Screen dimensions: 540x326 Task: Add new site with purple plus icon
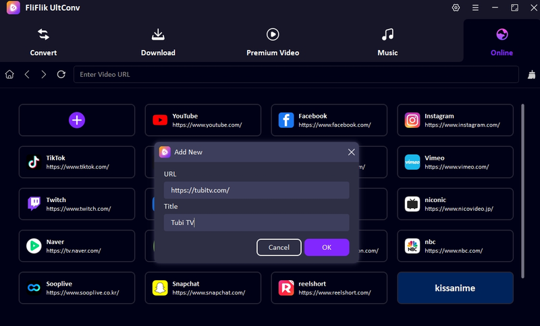tap(77, 120)
